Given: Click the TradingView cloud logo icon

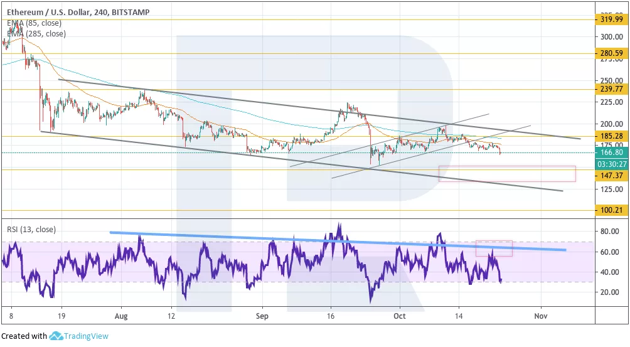Looking at the screenshot, I should click(57, 336).
